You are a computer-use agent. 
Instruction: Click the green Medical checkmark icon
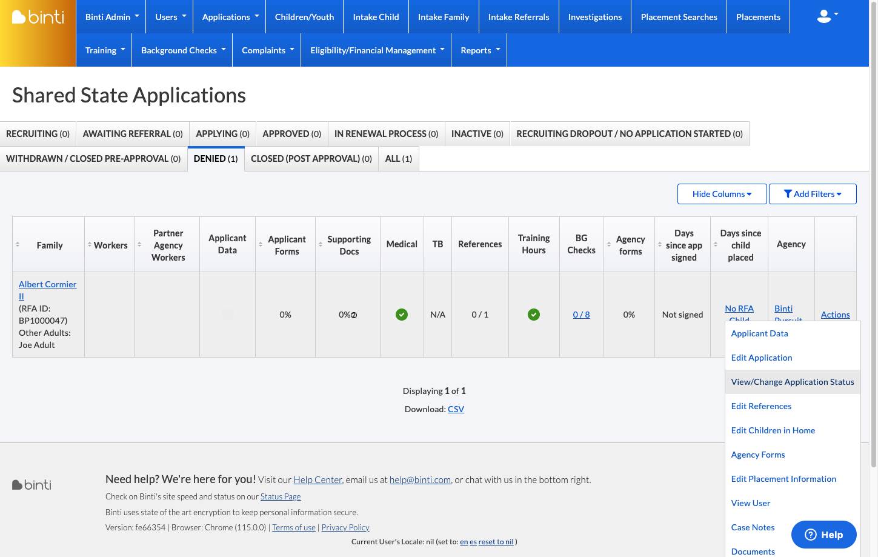[402, 315]
